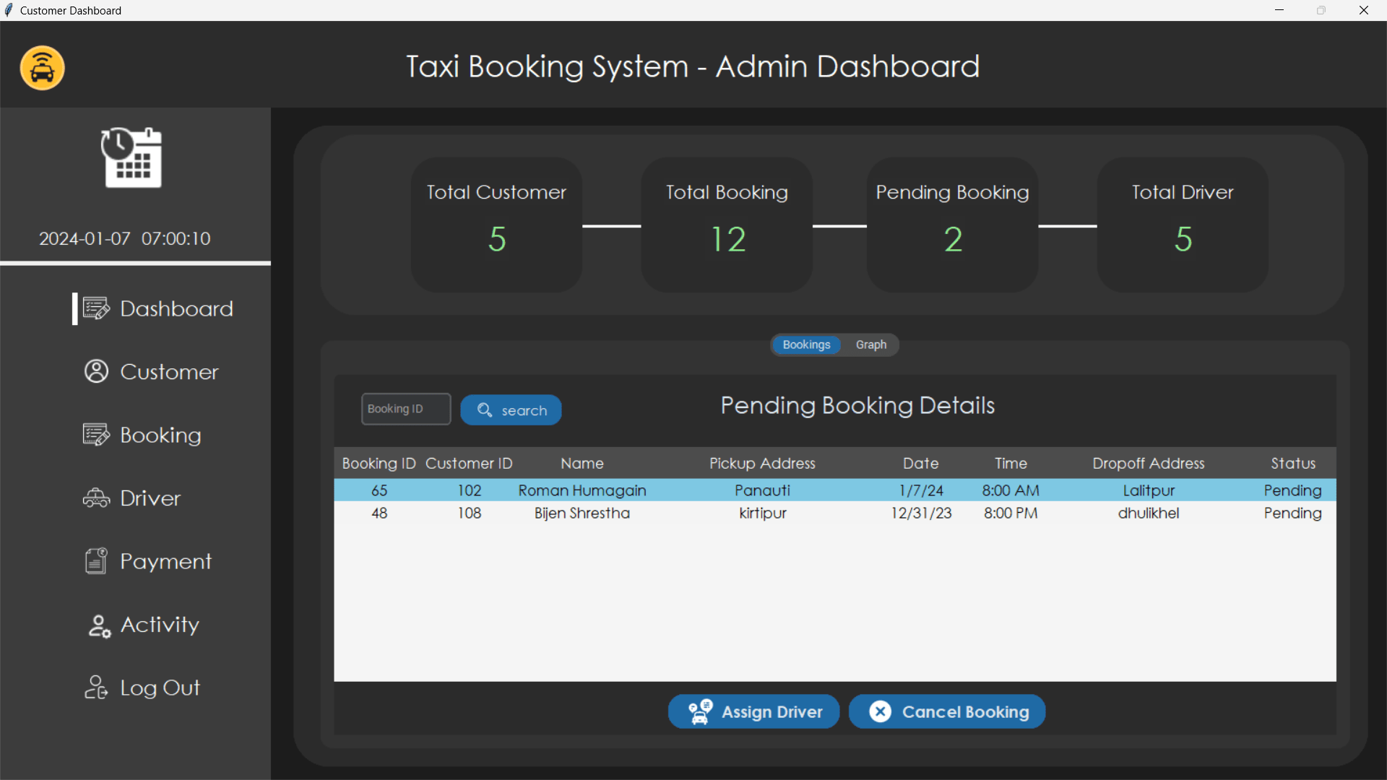Open the Dashboard menu item

point(176,308)
